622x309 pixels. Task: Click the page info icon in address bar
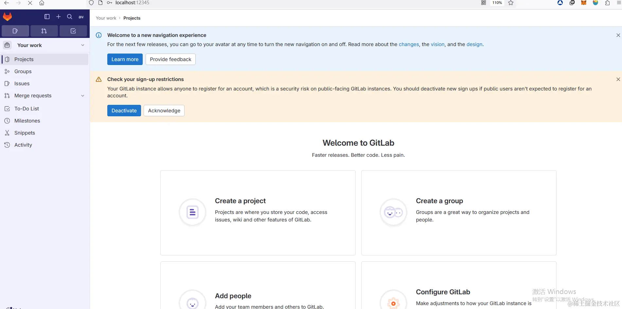pos(100,3)
